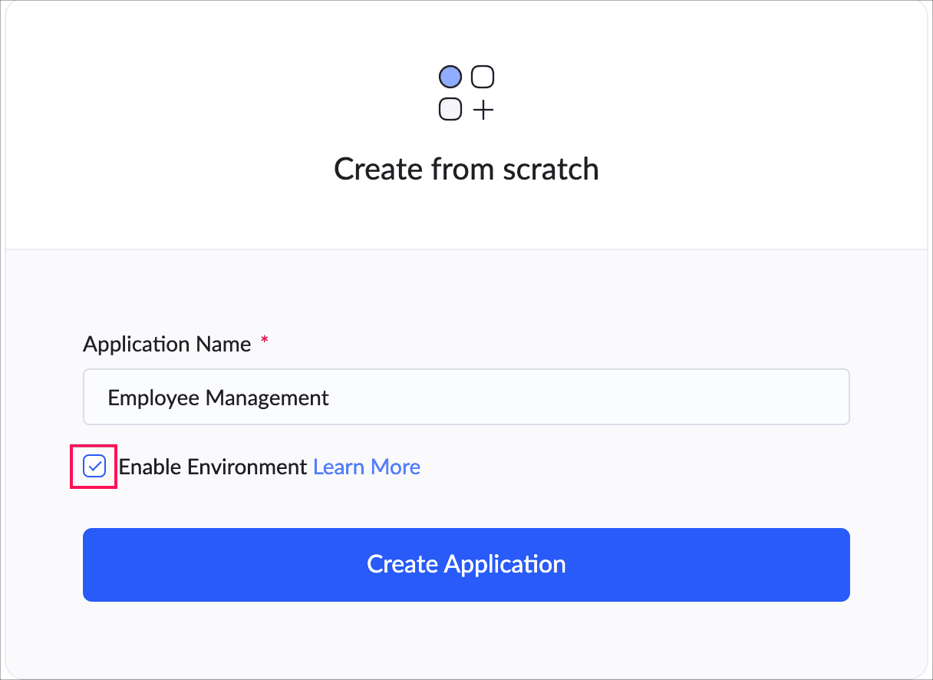The height and width of the screenshot is (680, 933).
Task: Click the Employee Management text in the field
Action: (219, 398)
